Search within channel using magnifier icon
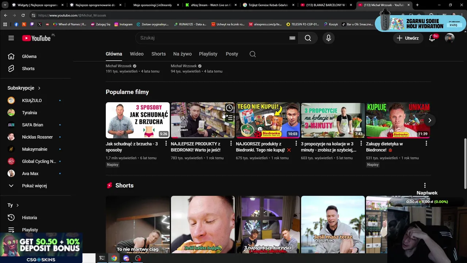The image size is (467, 263). (x=252, y=54)
